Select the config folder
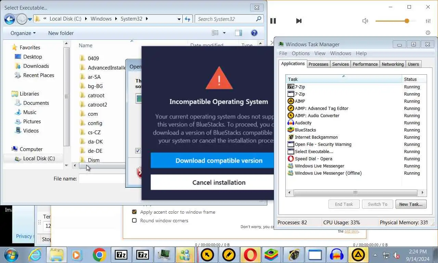Image resolution: width=438 pixels, height=263 pixels. click(95, 123)
